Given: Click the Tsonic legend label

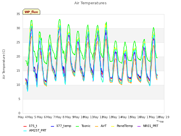Looking at the screenshot, I should click(86, 126).
